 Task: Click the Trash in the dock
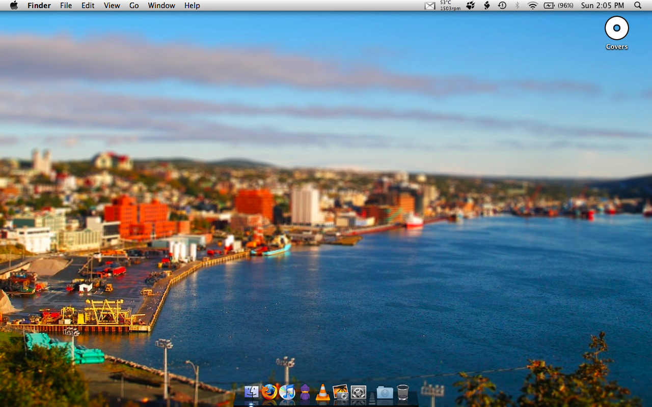(x=402, y=392)
